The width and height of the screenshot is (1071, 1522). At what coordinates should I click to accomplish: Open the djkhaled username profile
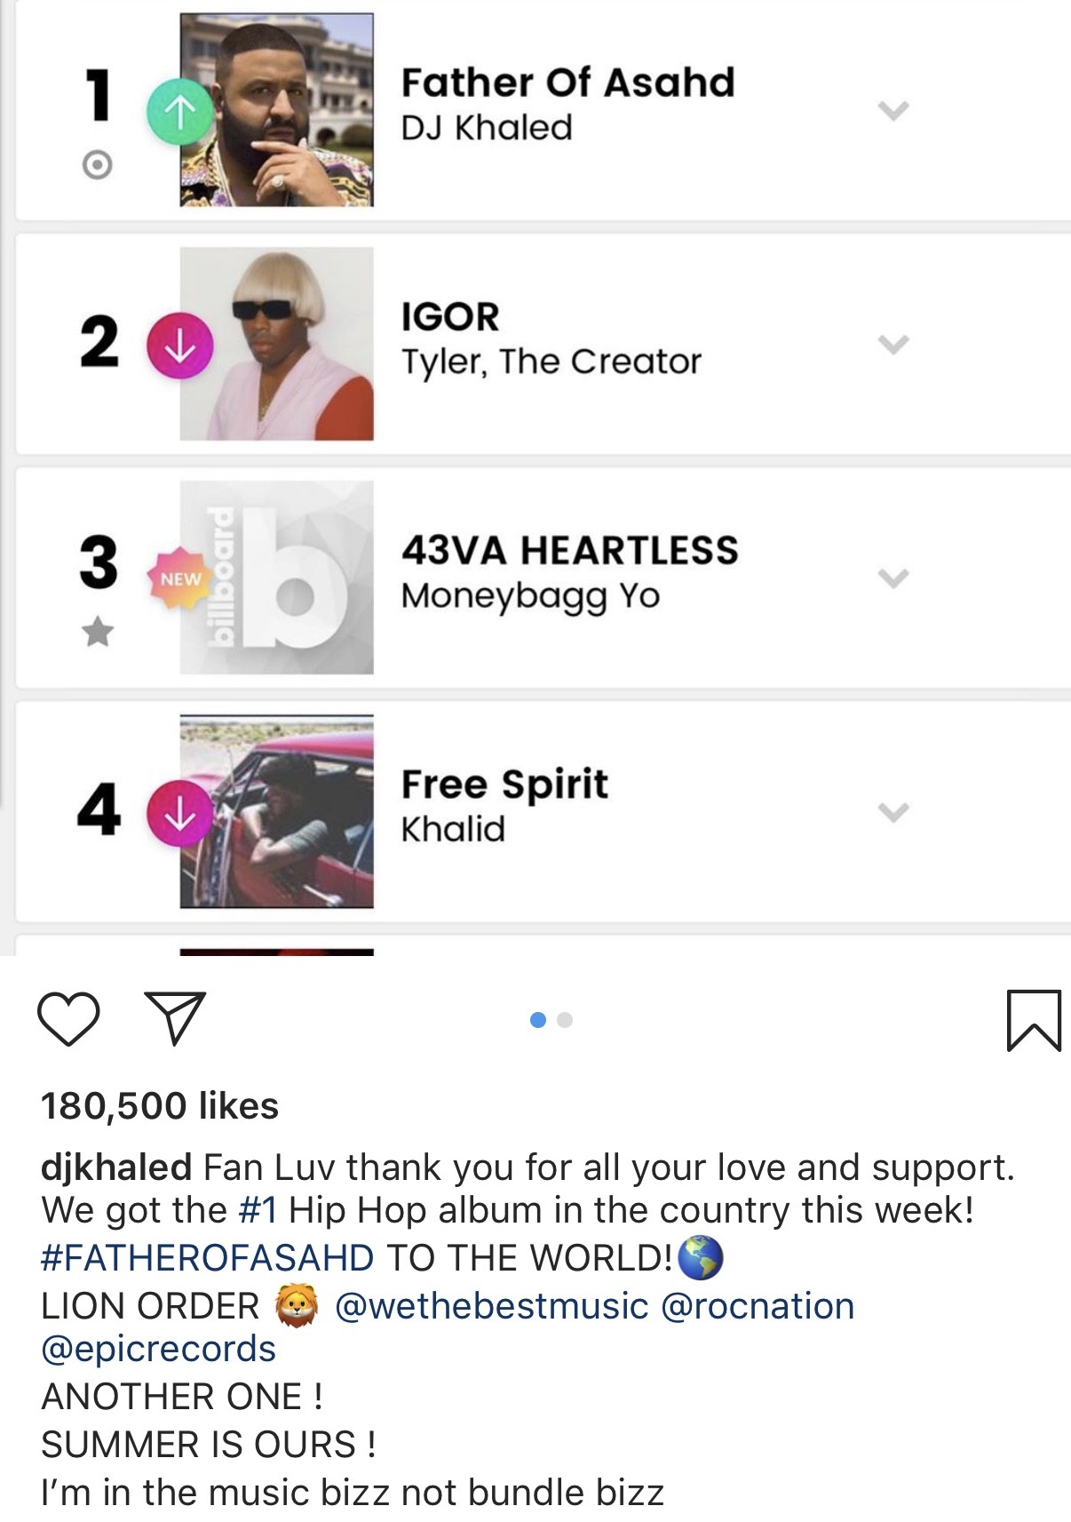(x=115, y=1167)
